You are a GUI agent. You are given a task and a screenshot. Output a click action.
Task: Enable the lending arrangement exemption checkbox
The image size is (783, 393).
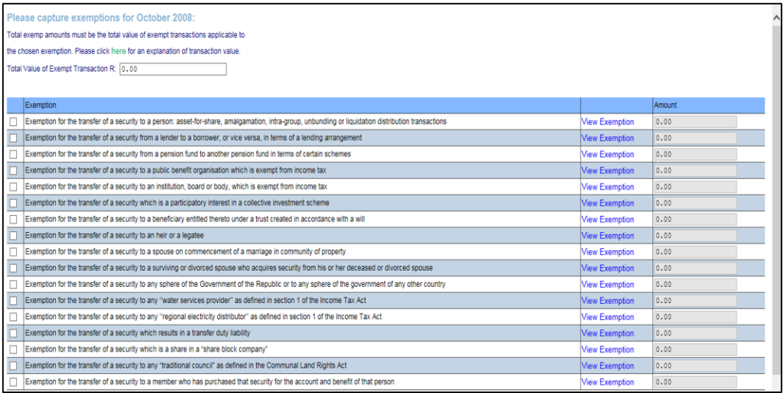[12, 138]
